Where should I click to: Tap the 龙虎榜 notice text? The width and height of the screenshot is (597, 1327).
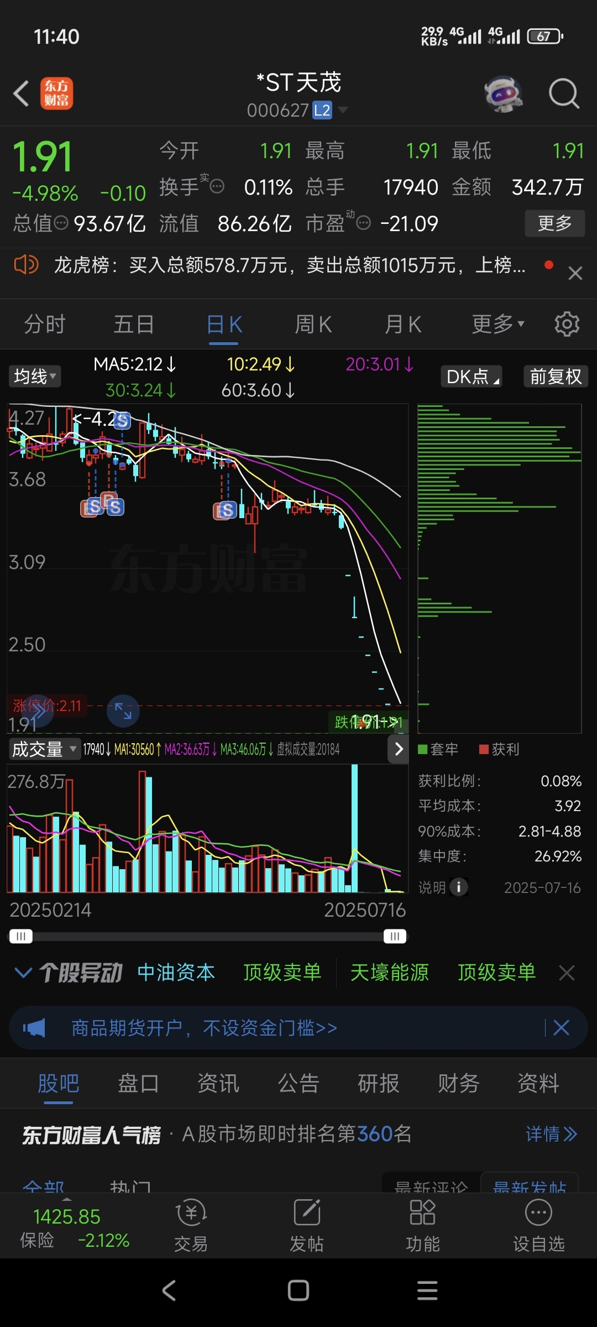(289, 265)
